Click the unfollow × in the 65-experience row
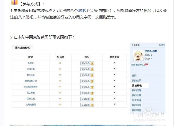Screen dimensions: 174x126 point(115,98)
